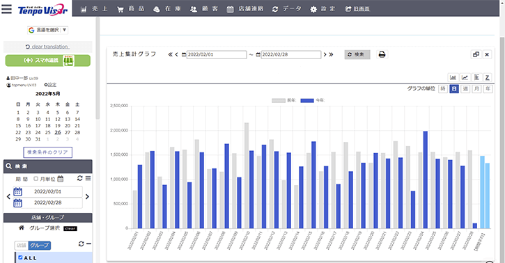Set graph unit to 週
Viewport: 505px width, 263px height.
[465, 89]
